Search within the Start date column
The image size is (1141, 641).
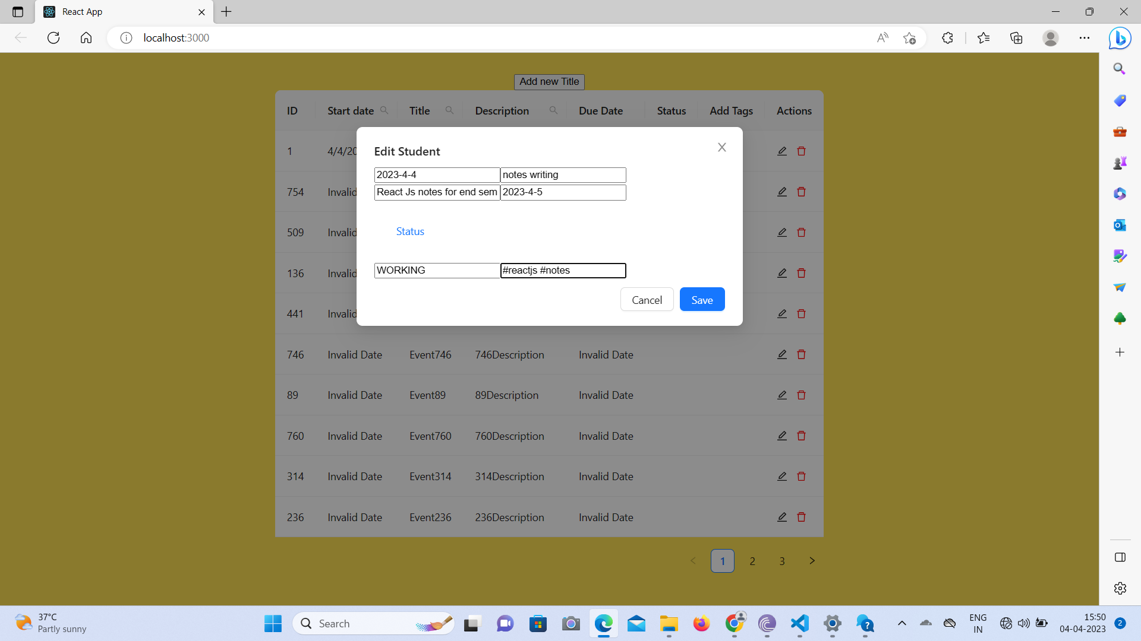click(384, 110)
